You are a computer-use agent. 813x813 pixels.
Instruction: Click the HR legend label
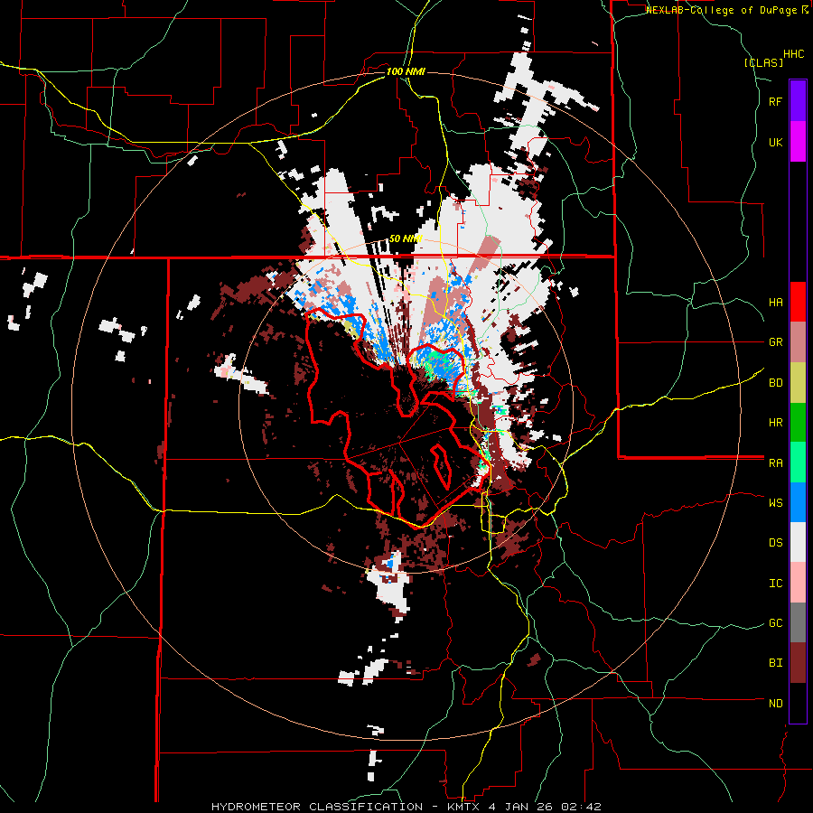click(775, 423)
